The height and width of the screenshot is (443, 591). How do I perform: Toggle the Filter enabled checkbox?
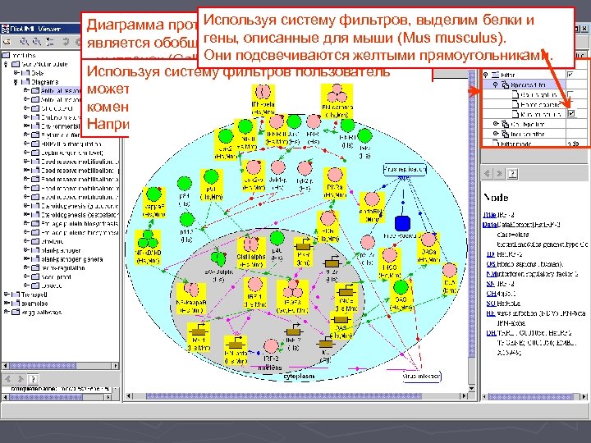click(570, 74)
